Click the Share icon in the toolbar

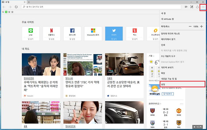(x=197, y=7)
